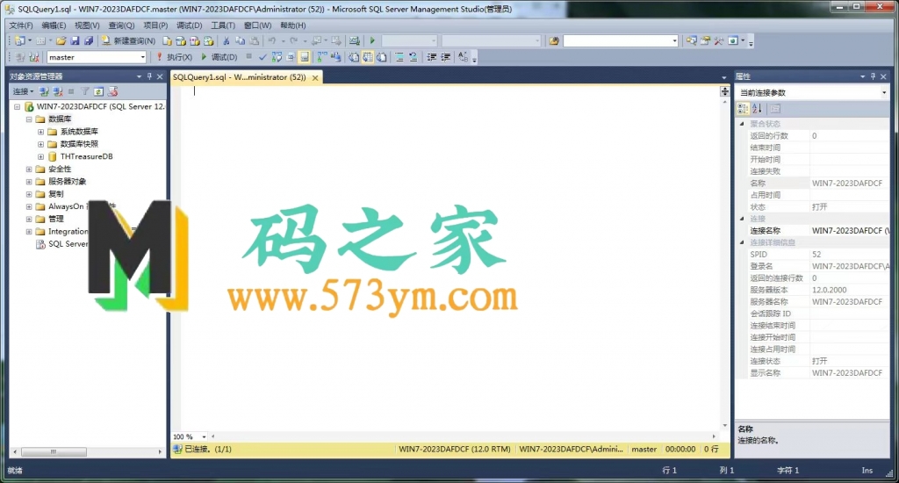Screen dimensions: 899x483
Task: Toggle Results to File output mode
Action: [x=381, y=57]
